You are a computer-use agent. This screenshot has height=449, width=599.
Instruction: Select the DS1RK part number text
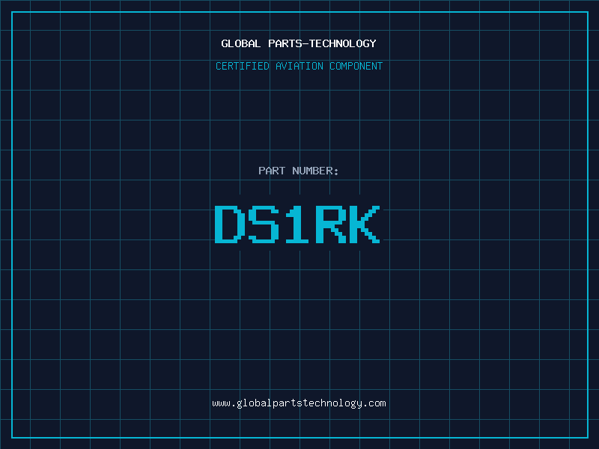click(x=297, y=224)
